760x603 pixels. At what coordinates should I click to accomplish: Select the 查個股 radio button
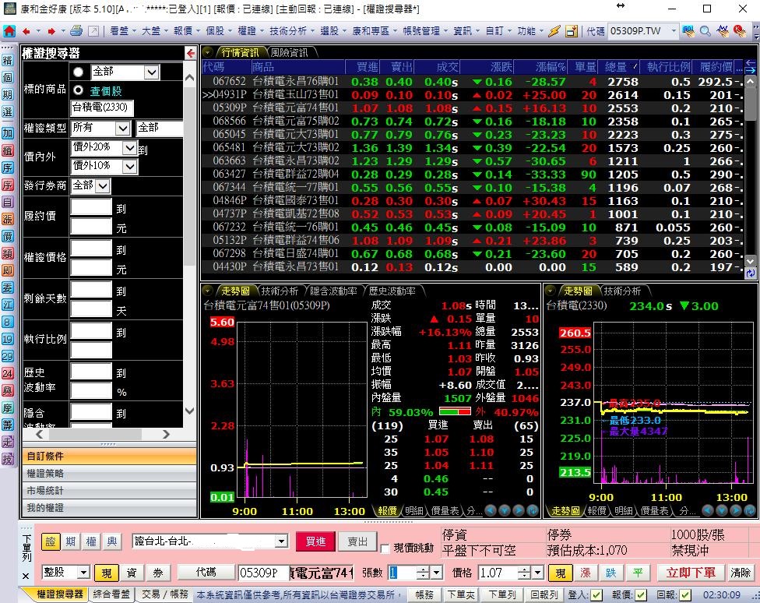(x=79, y=90)
